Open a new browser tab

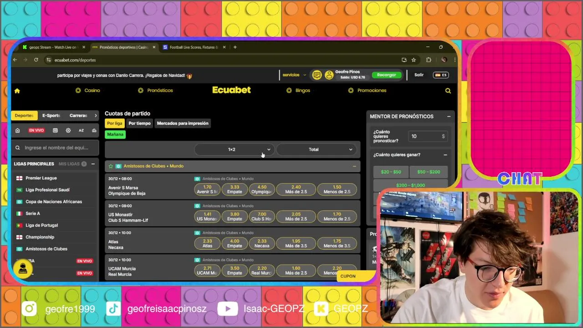tap(235, 47)
